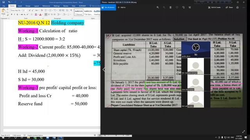The image size is (250, 140).
Task: Click the Tell me search box
Action: 95,6
